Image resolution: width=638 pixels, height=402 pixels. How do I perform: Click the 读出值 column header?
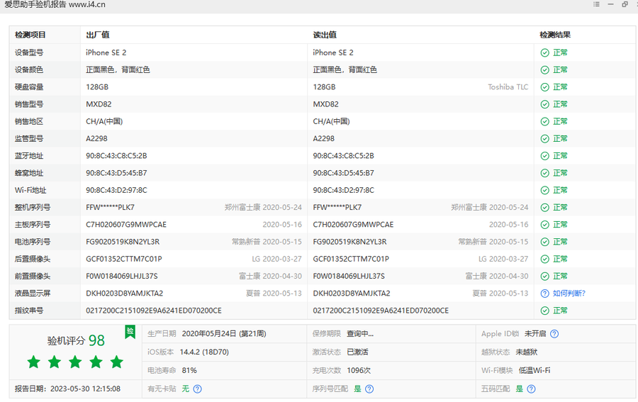325,35
